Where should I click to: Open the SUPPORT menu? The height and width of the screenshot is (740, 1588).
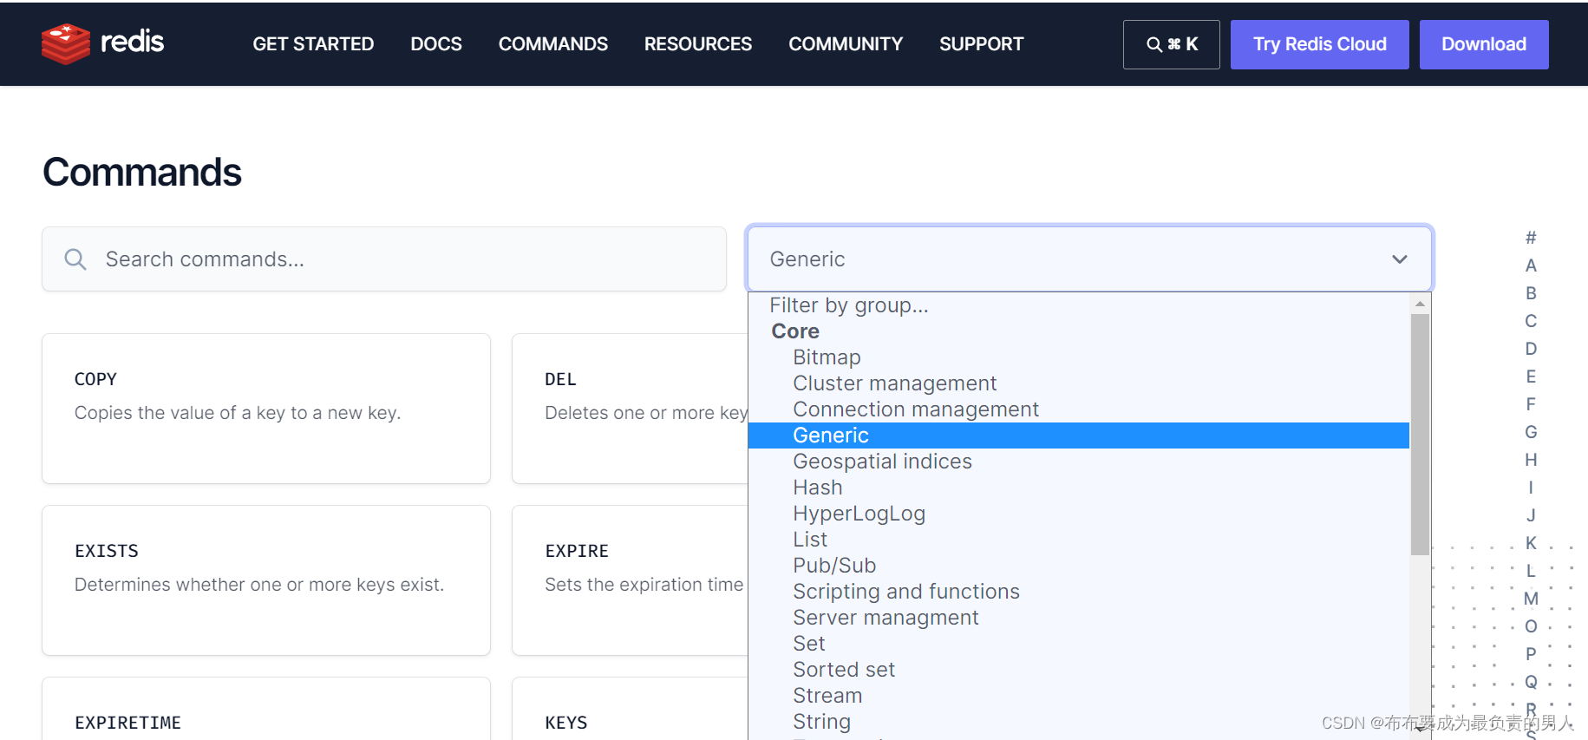tap(982, 44)
